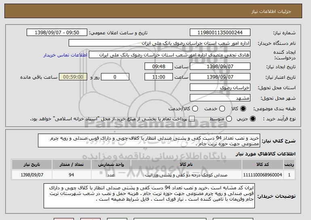Click the کد کالا column header
Viewport: 311px width, 220px height.
coord(263,165)
